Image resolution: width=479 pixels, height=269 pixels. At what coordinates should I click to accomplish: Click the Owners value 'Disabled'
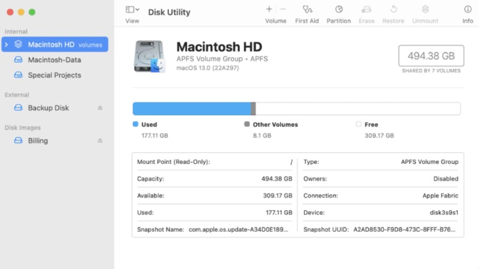coord(446,179)
